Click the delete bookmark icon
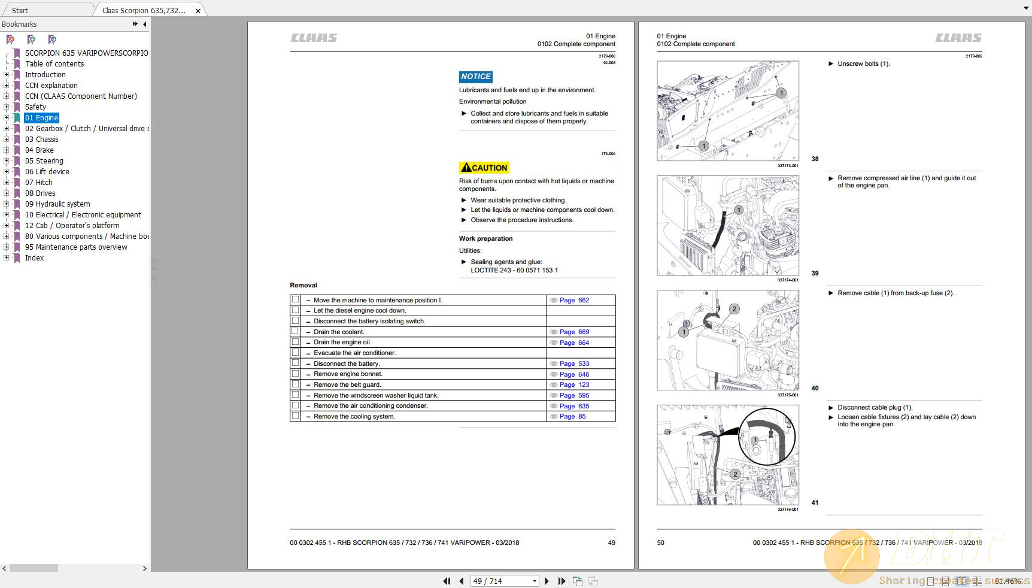This screenshot has height=588, width=1032. [x=10, y=40]
